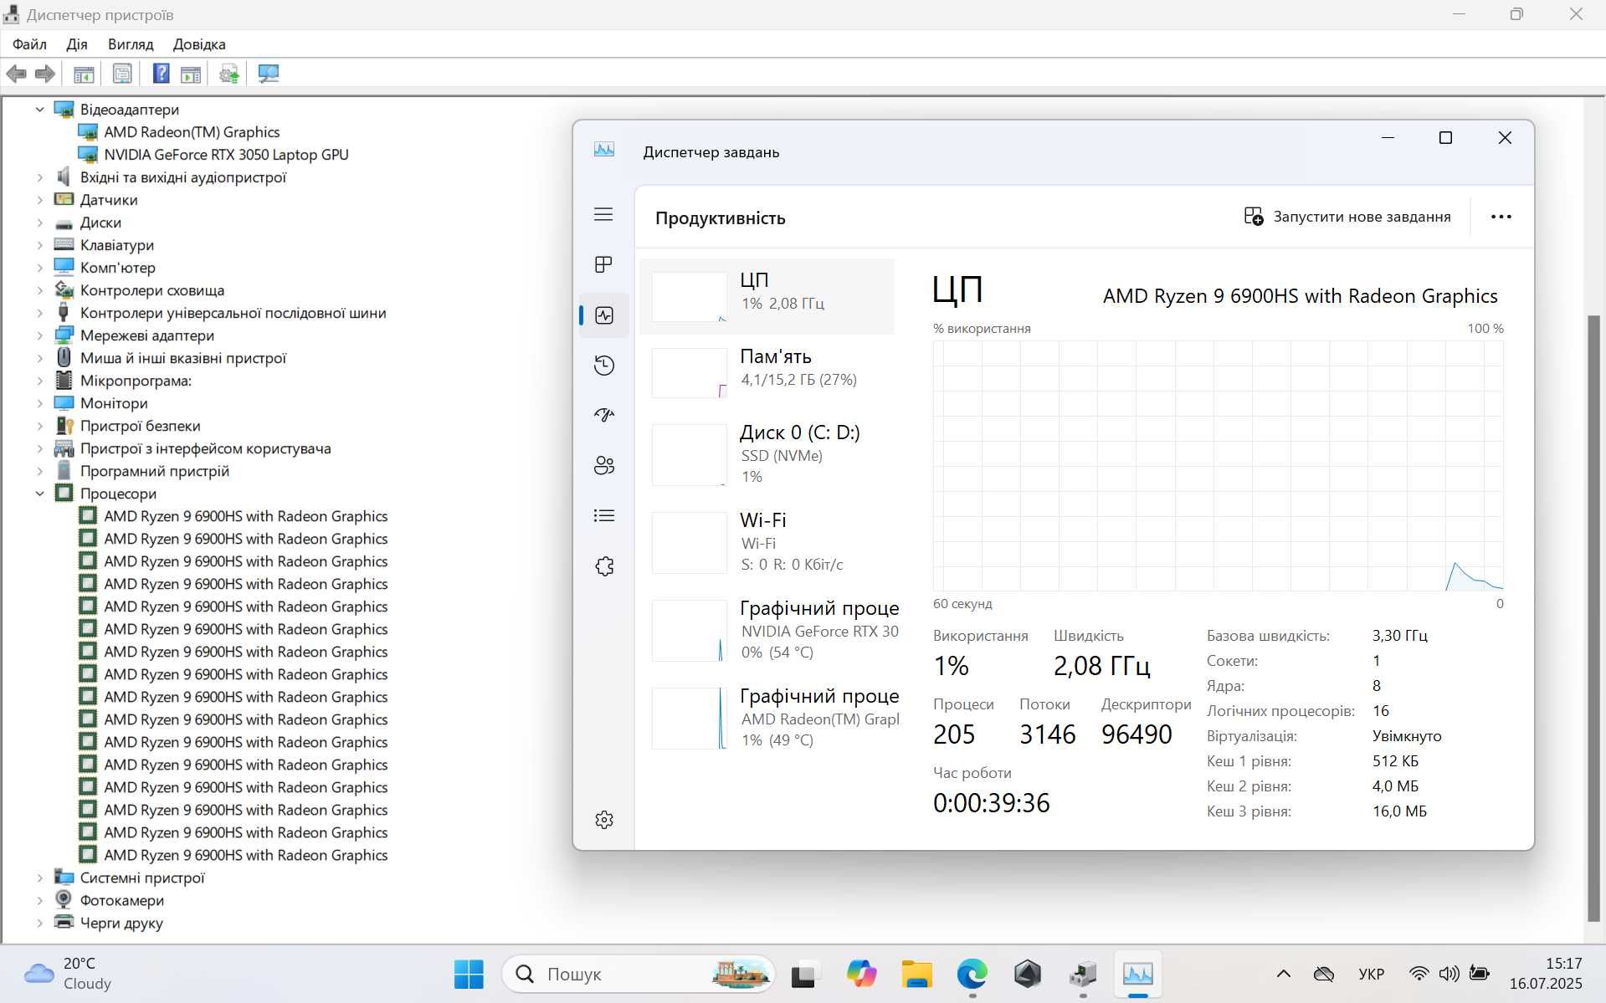
Task: Select AMD Radeon(TM) Graphics device in tree
Action: (x=192, y=132)
